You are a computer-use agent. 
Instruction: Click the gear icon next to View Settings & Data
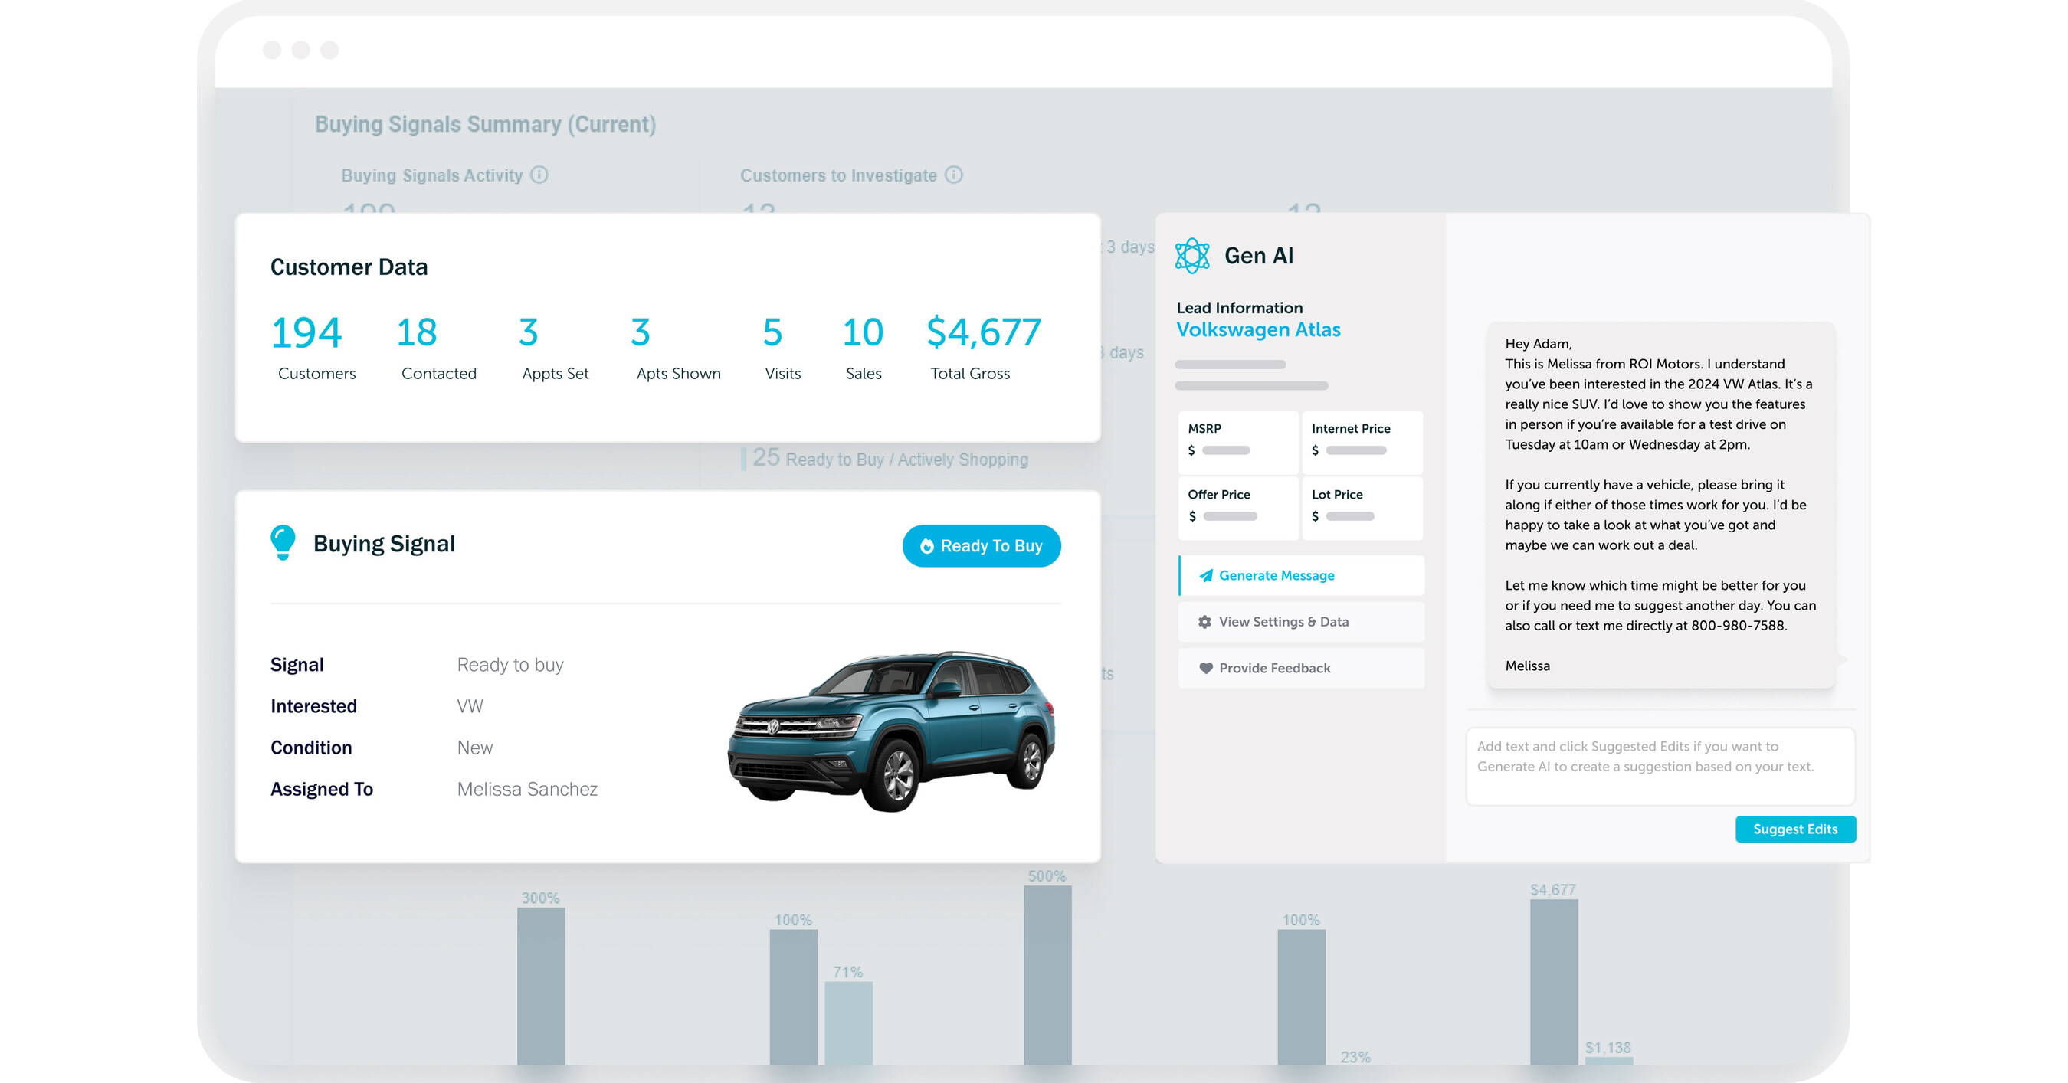(1204, 622)
